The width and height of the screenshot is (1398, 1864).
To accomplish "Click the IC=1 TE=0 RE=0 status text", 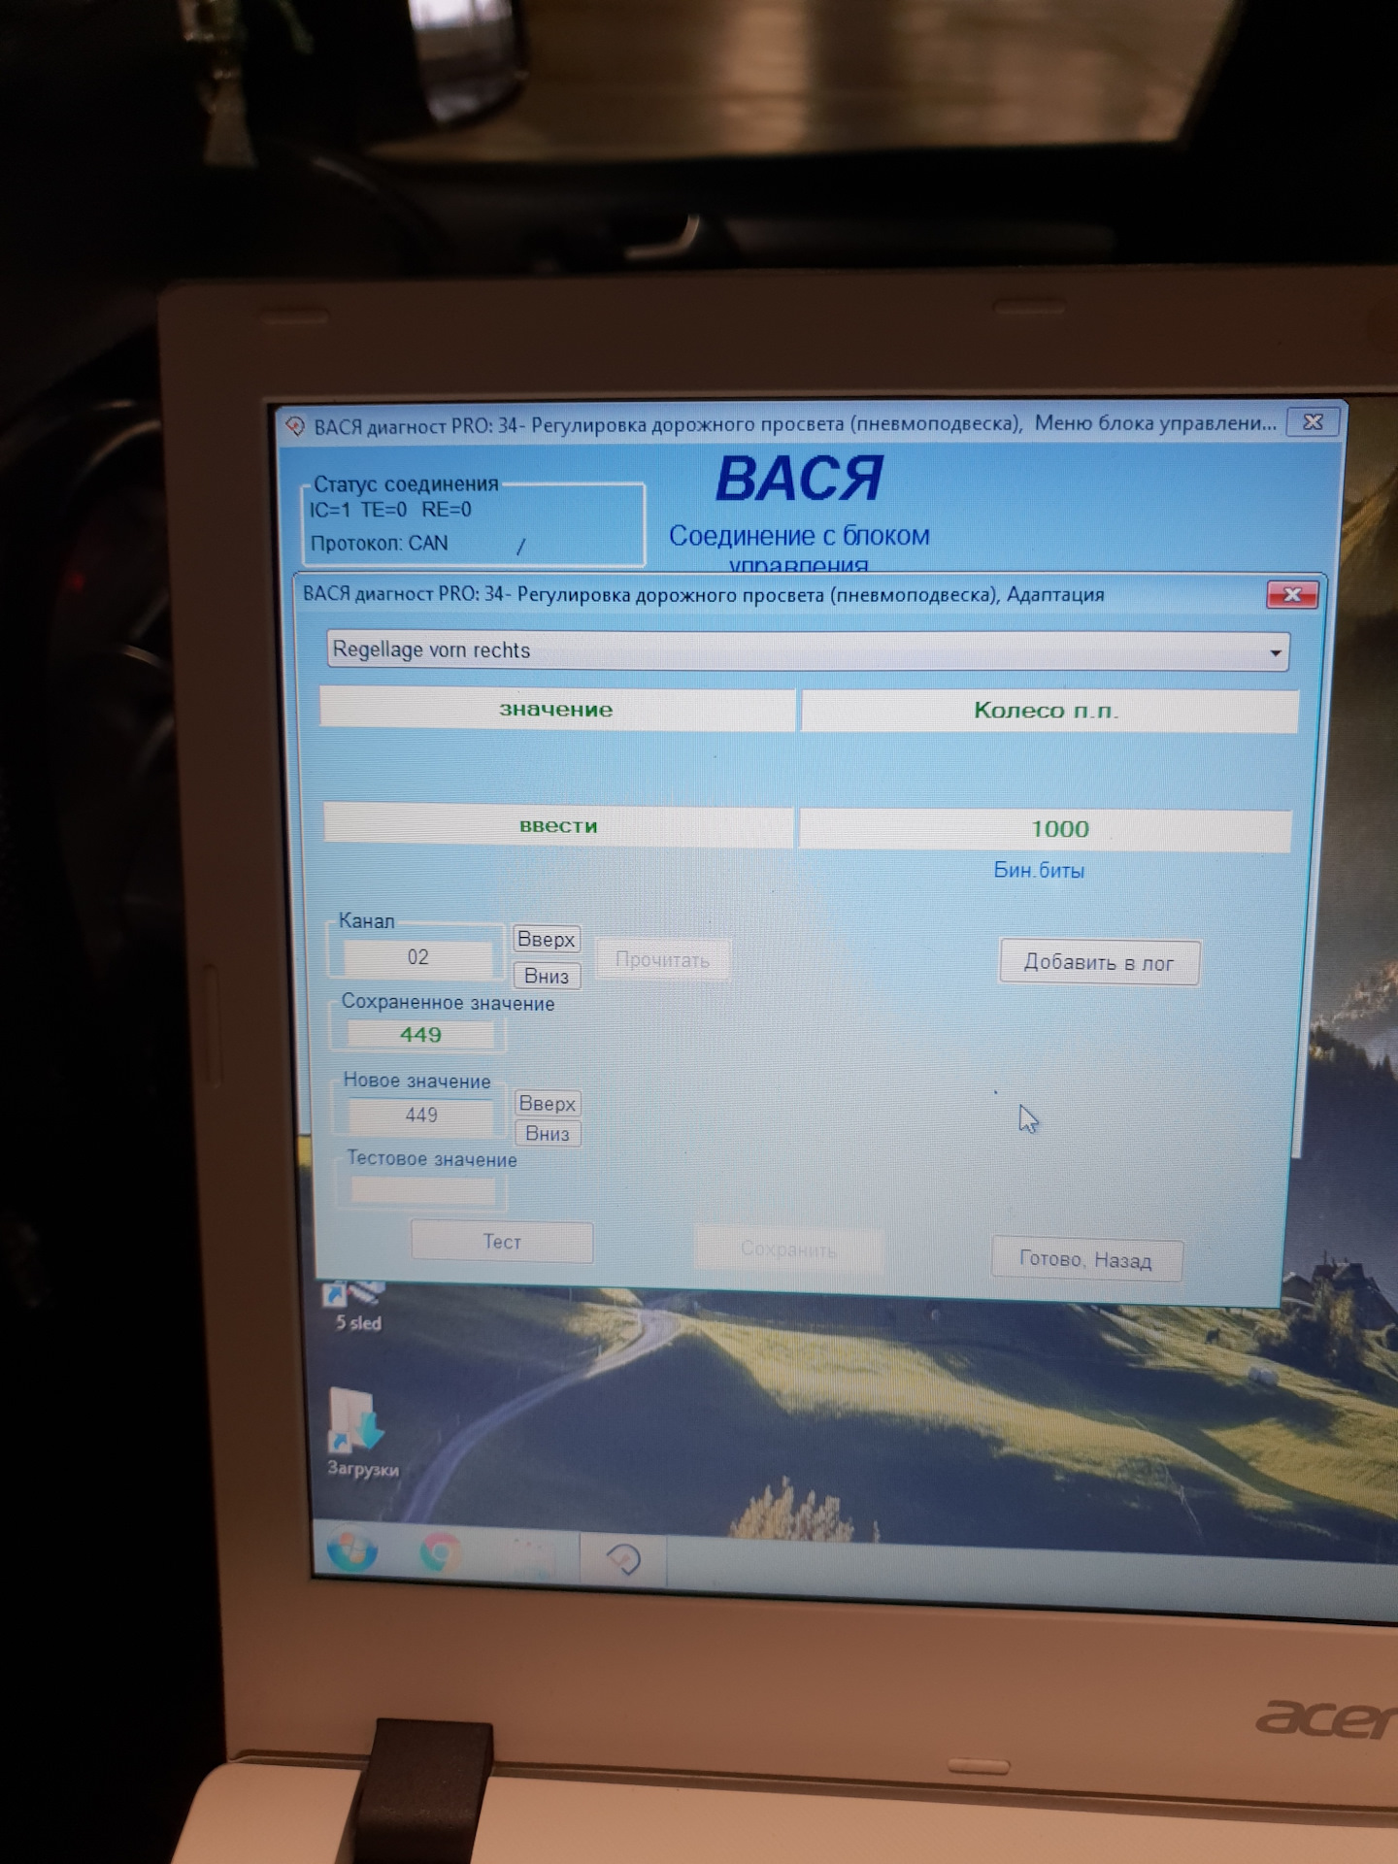I will coord(390,510).
